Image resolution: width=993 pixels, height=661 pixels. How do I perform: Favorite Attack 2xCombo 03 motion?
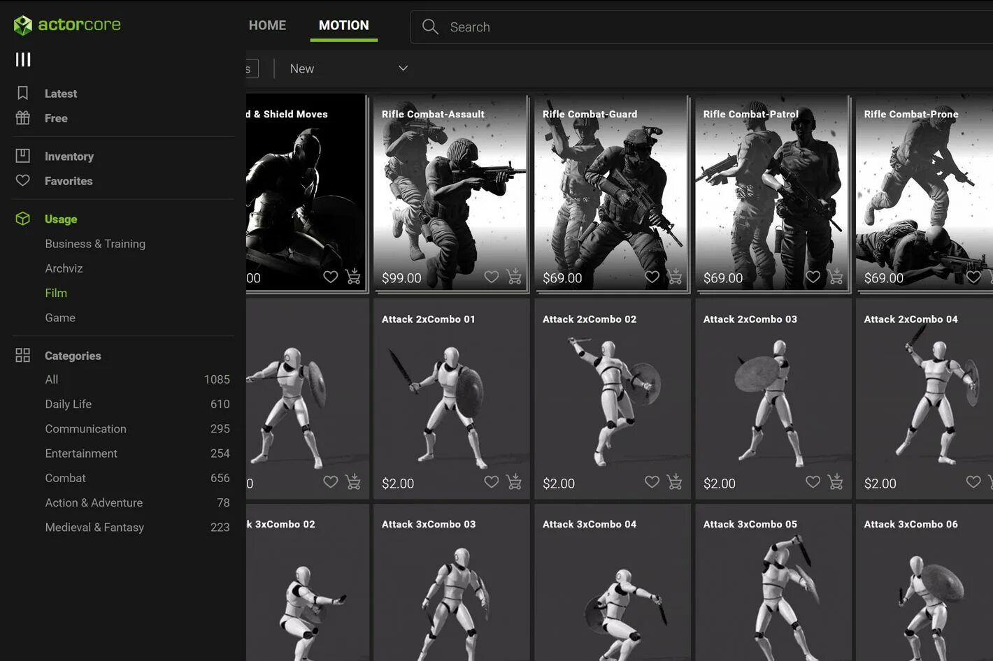(x=813, y=481)
